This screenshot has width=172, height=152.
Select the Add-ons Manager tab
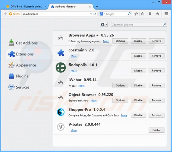[x=71, y=7]
